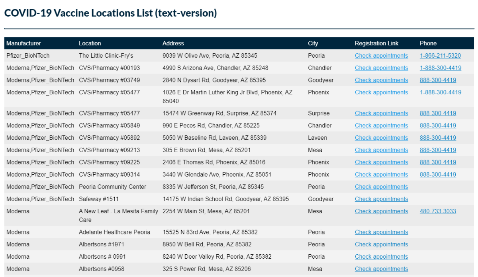This screenshot has width=478, height=277.
Task: Click the Registration Link column header
Action: coord(376,43)
